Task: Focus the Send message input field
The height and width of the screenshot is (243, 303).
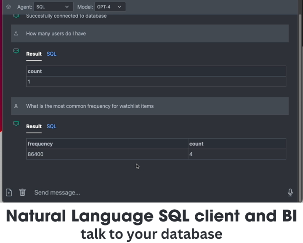Action: click(159, 193)
